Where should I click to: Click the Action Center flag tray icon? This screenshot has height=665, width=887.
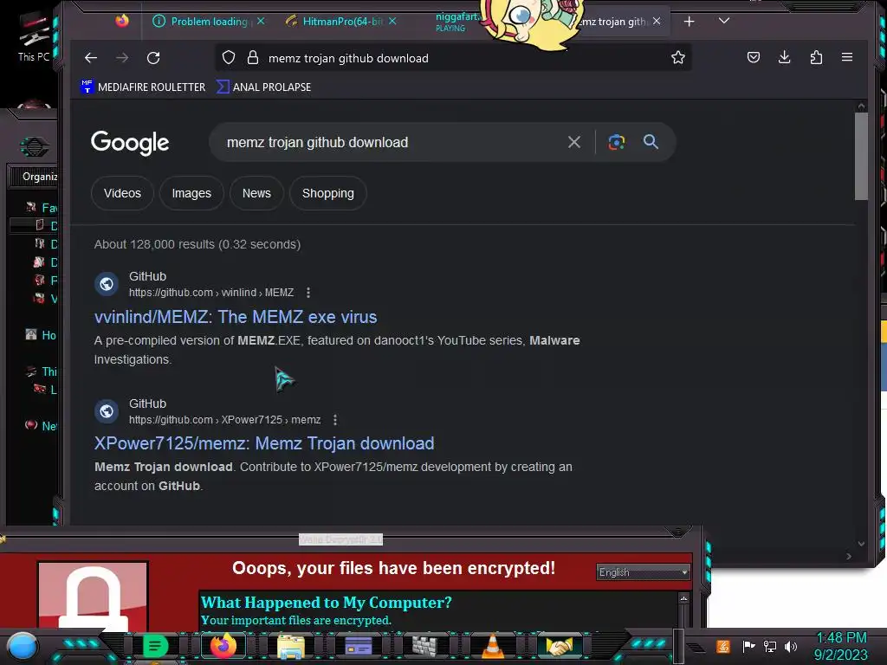(x=748, y=646)
